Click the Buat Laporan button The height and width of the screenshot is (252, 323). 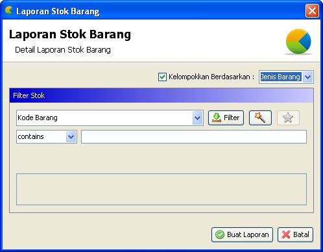[x=242, y=234]
